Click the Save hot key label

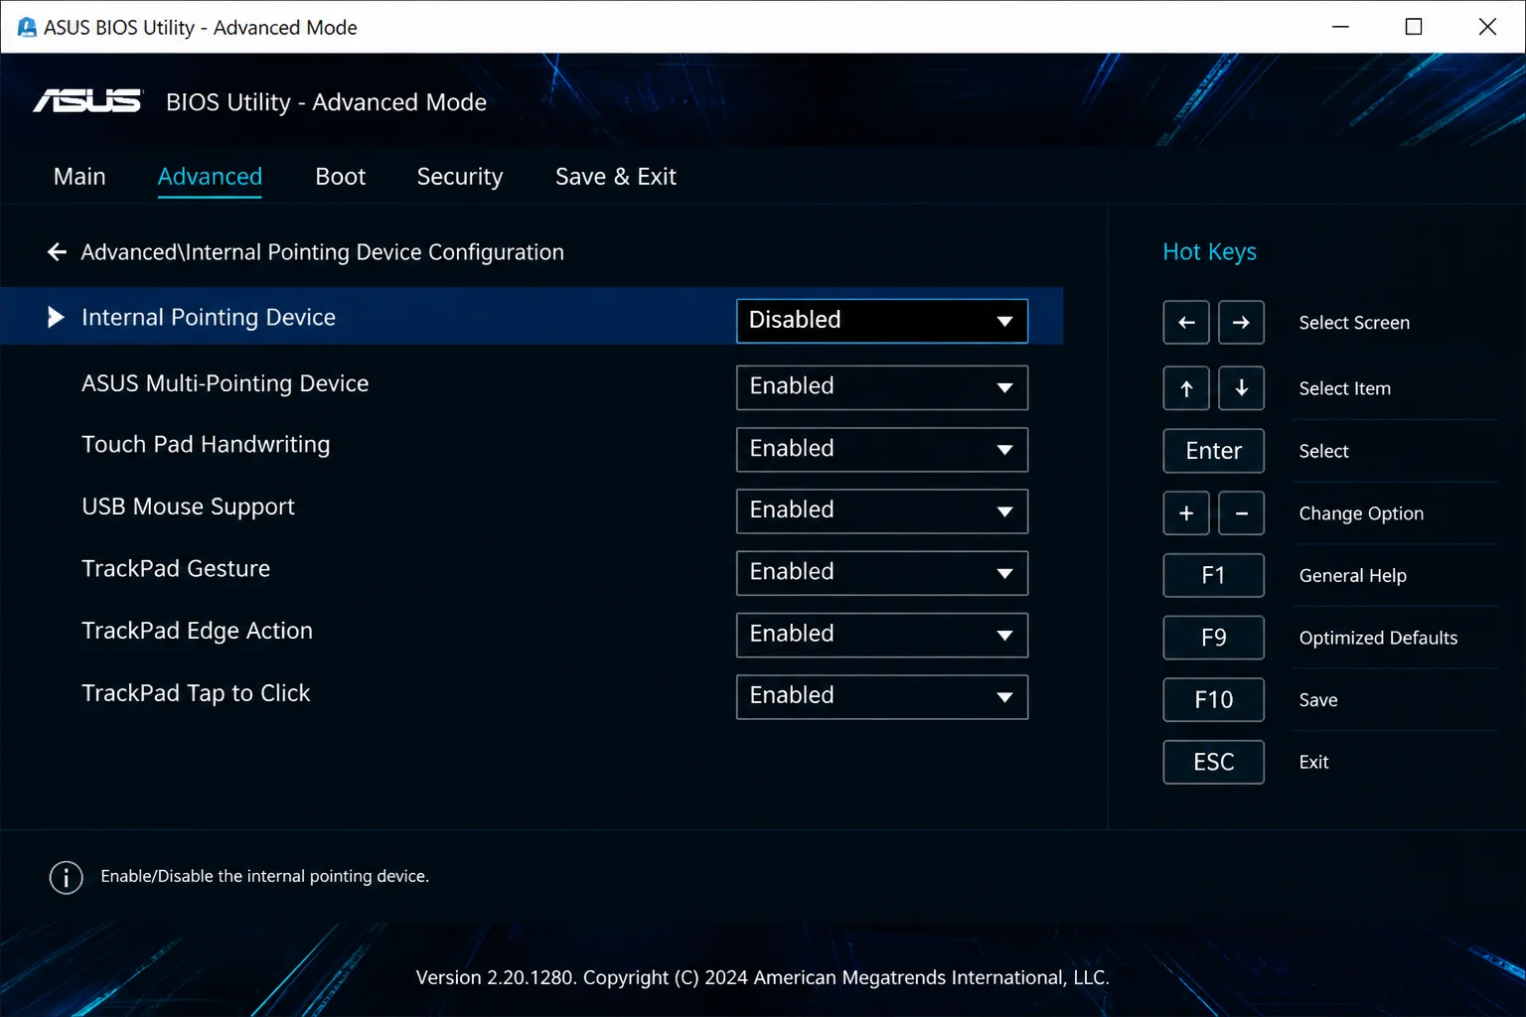(x=1318, y=700)
